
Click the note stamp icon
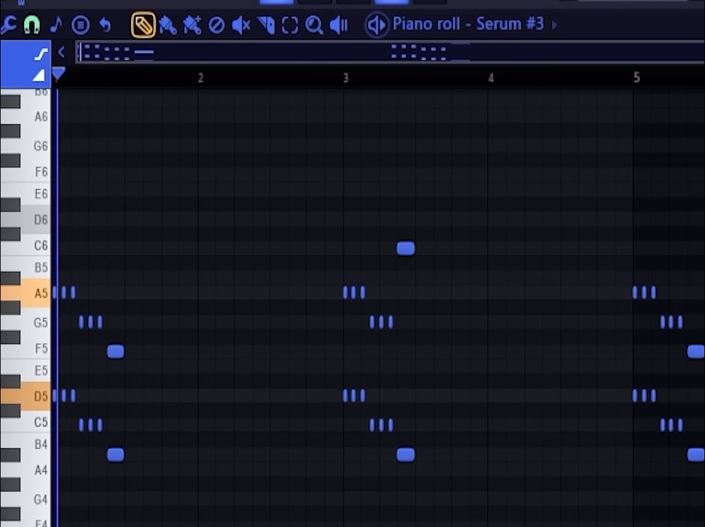click(x=56, y=25)
